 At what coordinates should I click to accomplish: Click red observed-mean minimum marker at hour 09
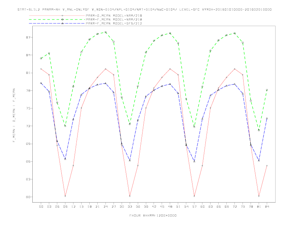coord(65,196)
